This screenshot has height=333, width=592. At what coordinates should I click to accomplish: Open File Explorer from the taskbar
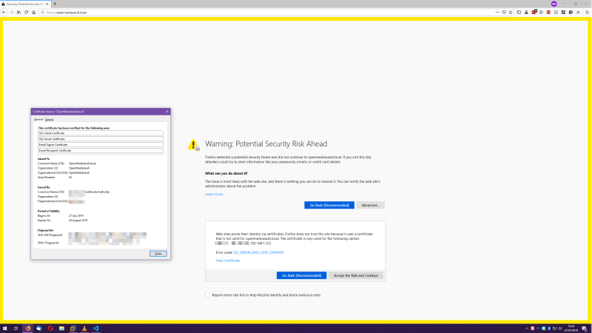click(x=61, y=329)
